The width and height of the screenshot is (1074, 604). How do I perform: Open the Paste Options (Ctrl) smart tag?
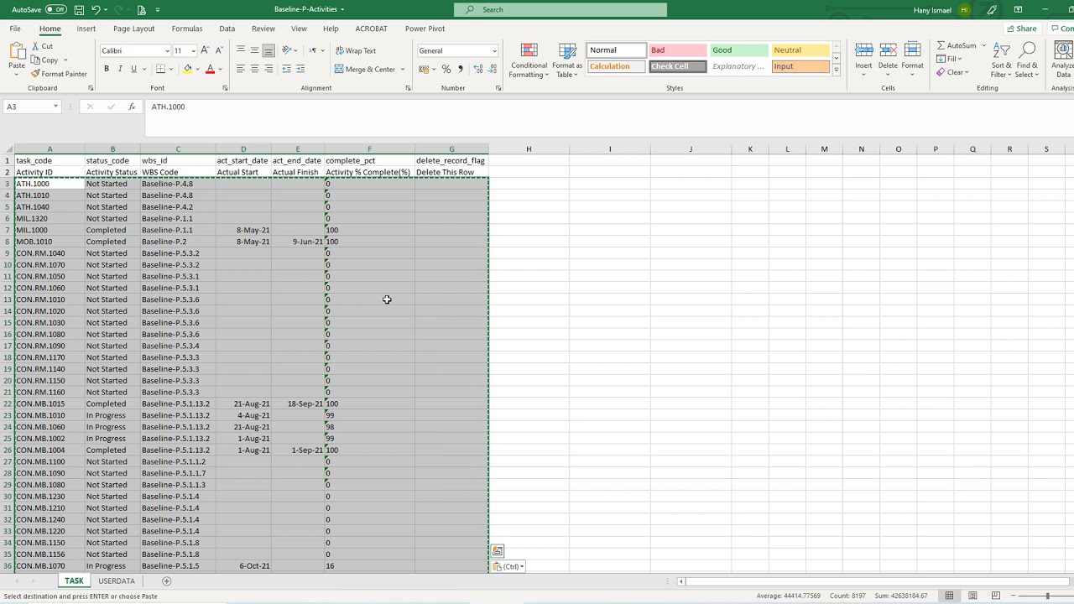[508, 566]
